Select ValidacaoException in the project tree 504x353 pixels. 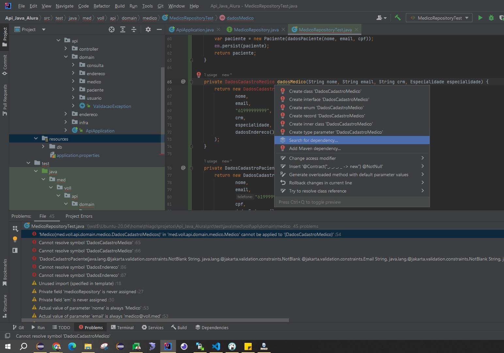pos(112,106)
